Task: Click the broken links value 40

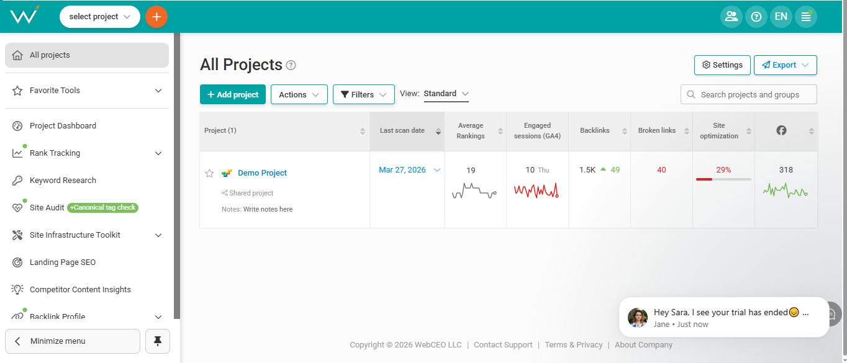Action: [661, 170]
